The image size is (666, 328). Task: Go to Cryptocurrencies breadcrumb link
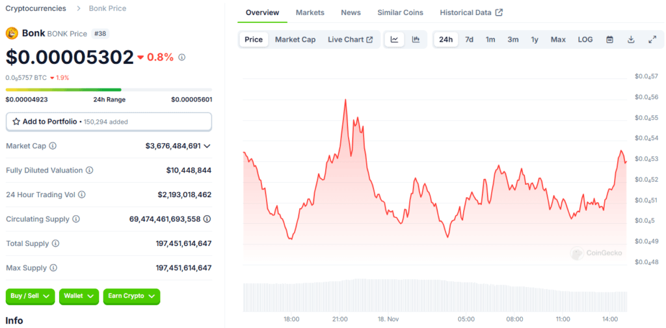tap(36, 8)
